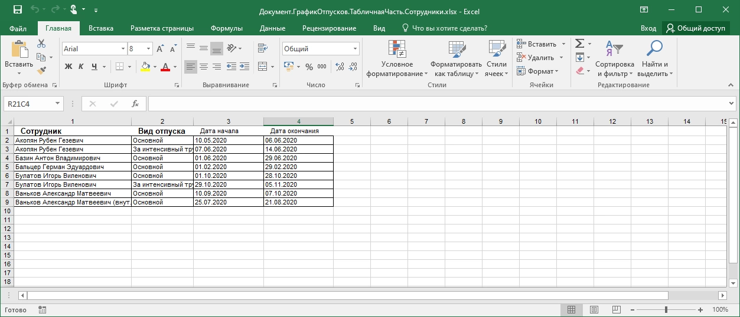Viewport: 740px width, 317px height.
Task: Click the Cut scissors icon
Action: point(41,44)
